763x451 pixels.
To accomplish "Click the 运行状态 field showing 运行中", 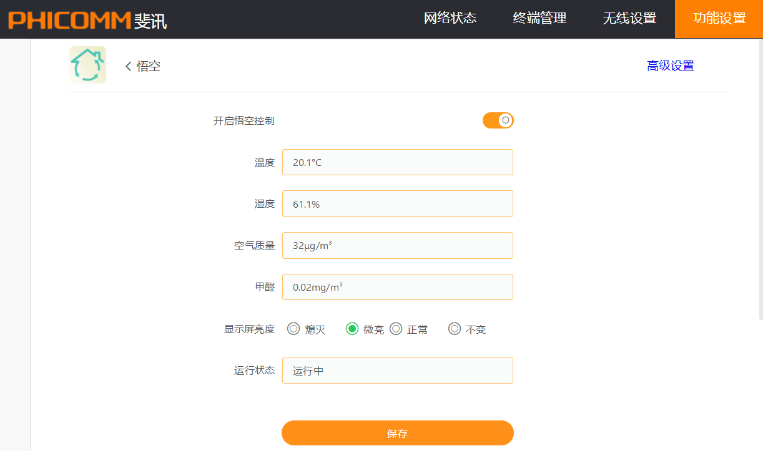I will (397, 370).
